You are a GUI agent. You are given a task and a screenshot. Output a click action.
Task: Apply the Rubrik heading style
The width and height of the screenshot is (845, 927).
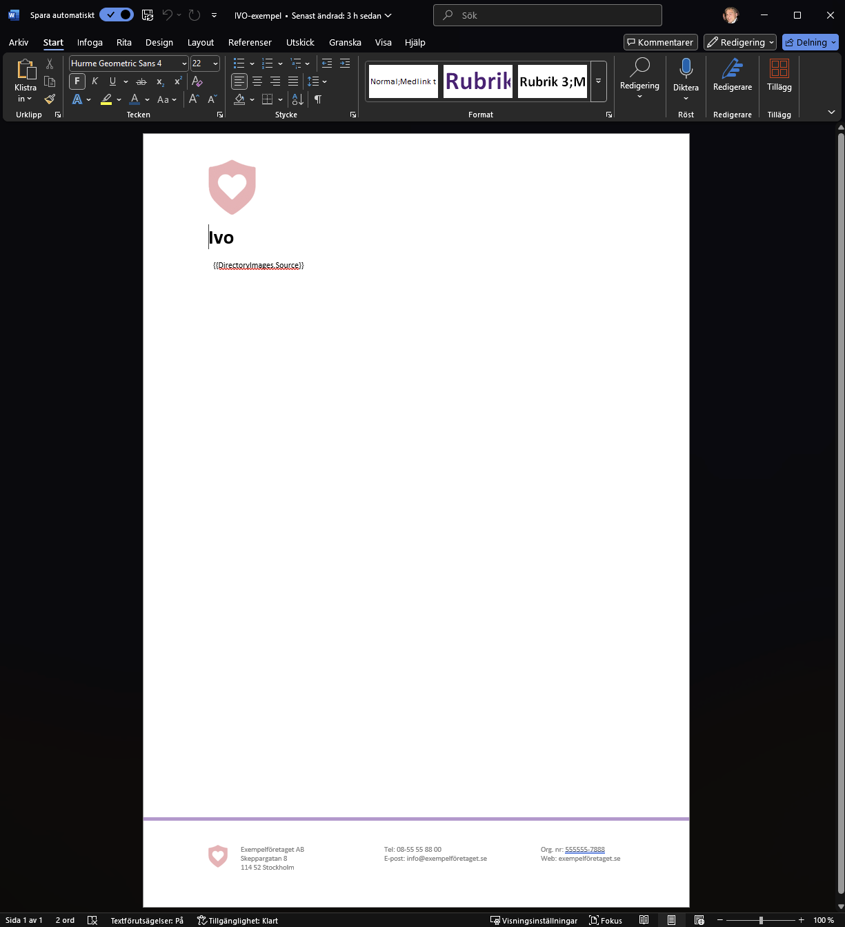(478, 81)
